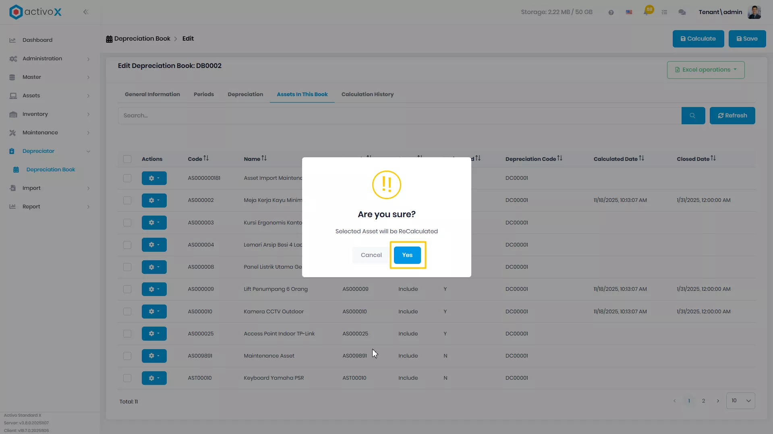Select the Assets In This Book tab
Image resolution: width=773 pixels, height=434 pixels.
pyautogui.click(x=302, y=94)
